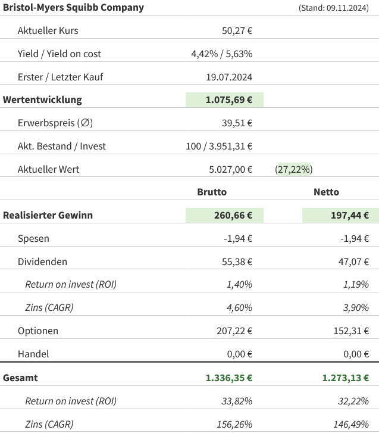Image resolution: width=379 pixels, height=433 pixels.
Task: Click the Spesen row label
Action: click(33, 238)
